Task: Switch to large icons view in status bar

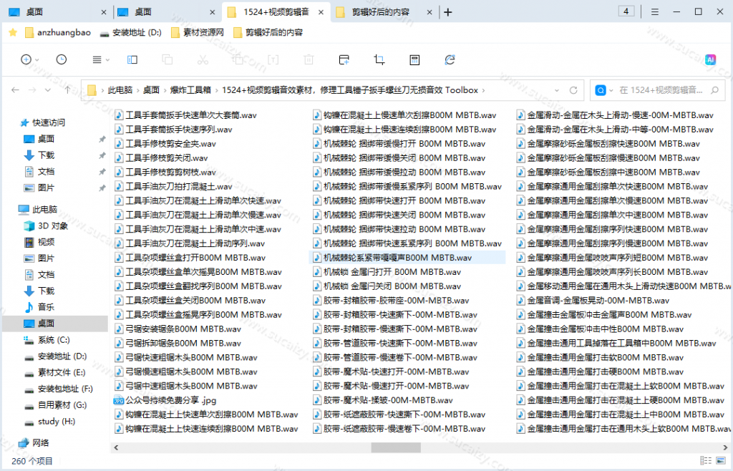Action: [x=721, y=461]
